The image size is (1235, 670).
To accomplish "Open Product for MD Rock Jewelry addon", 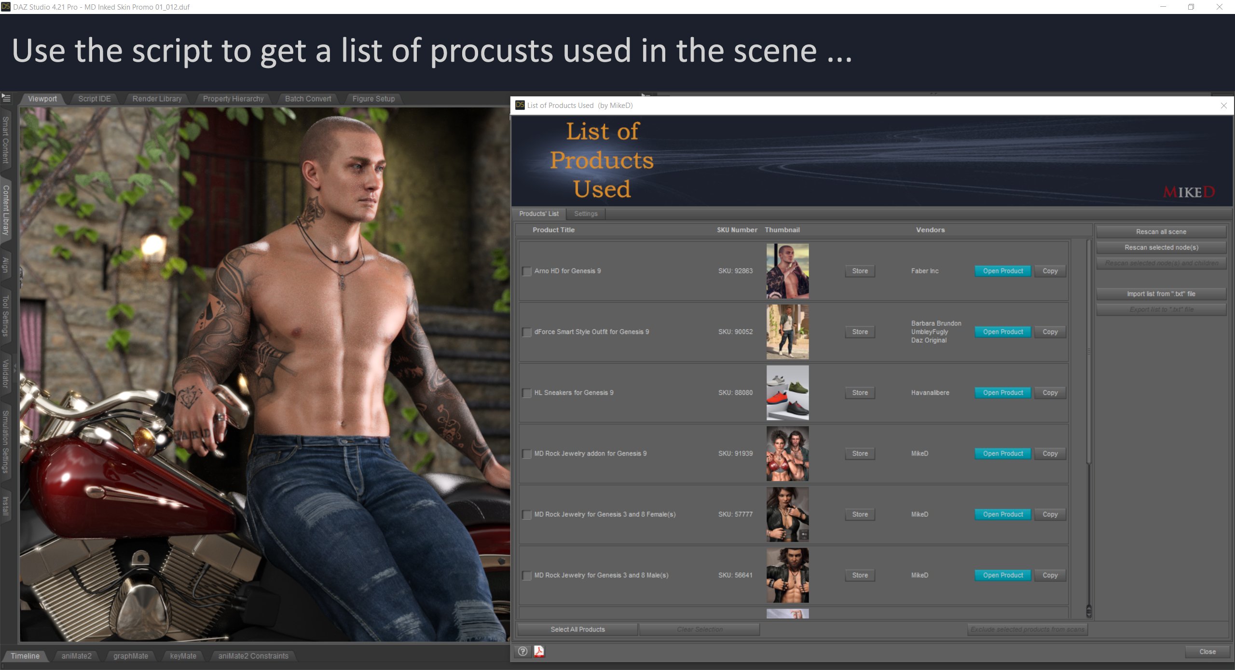I will (x=1002, y=453).
